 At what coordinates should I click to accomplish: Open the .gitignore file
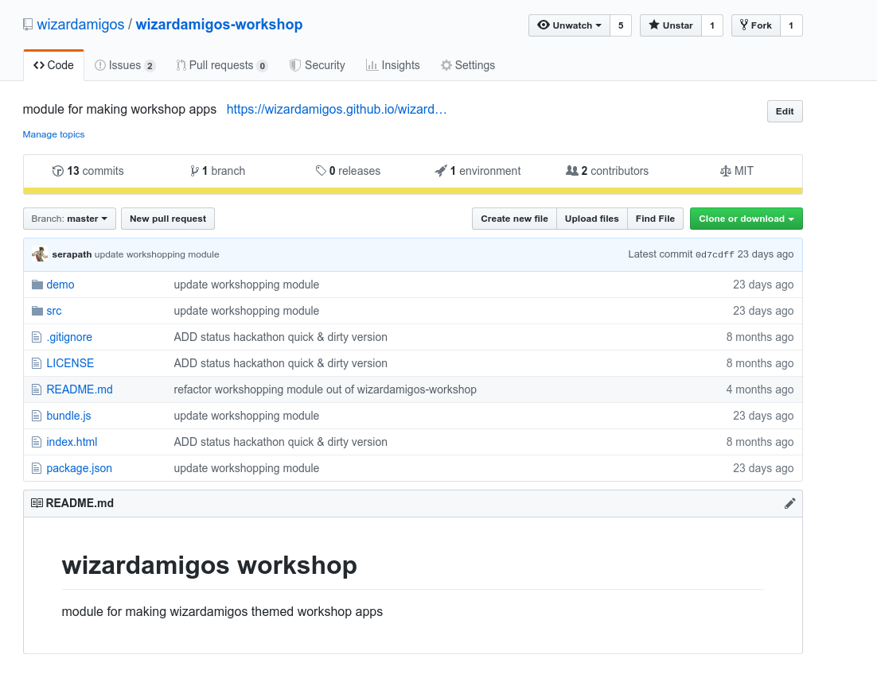pos(69,337)
